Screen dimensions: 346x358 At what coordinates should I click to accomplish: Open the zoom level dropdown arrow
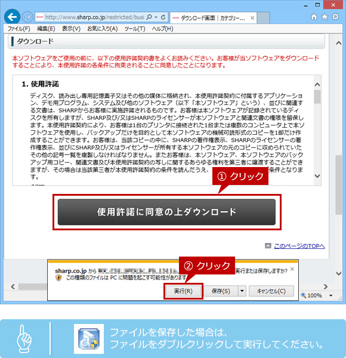(x=330, y=295)
